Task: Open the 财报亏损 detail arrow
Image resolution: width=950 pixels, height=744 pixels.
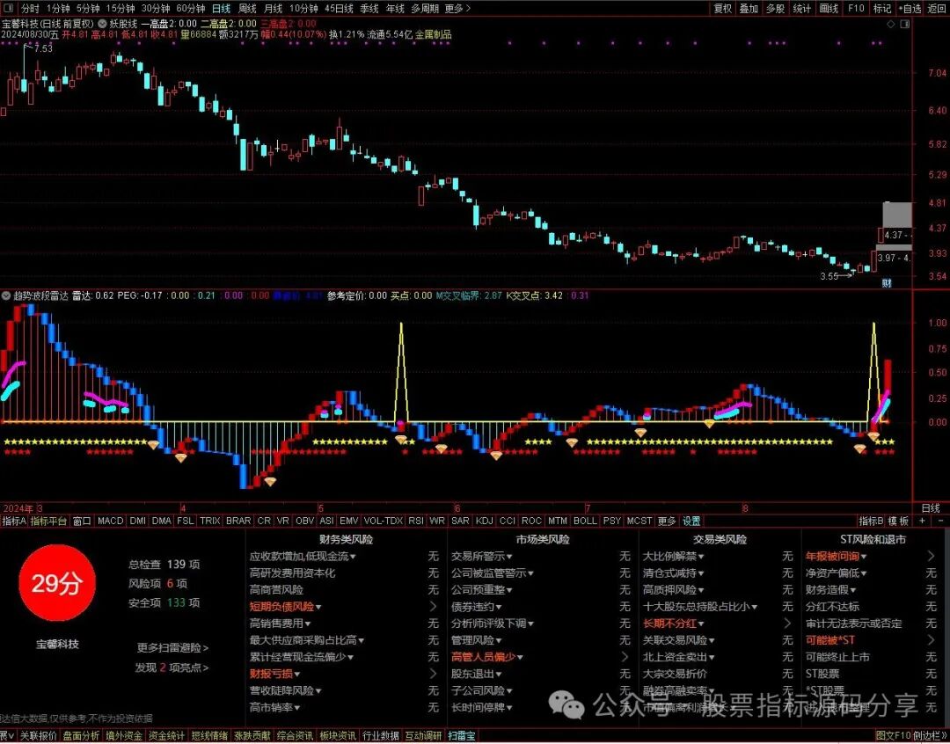Action: [433, 674]
